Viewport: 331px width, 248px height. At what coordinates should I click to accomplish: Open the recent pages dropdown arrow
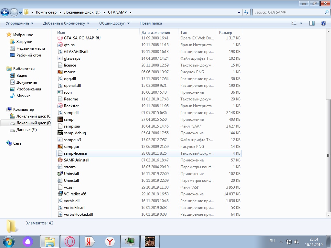coord(20,13)
